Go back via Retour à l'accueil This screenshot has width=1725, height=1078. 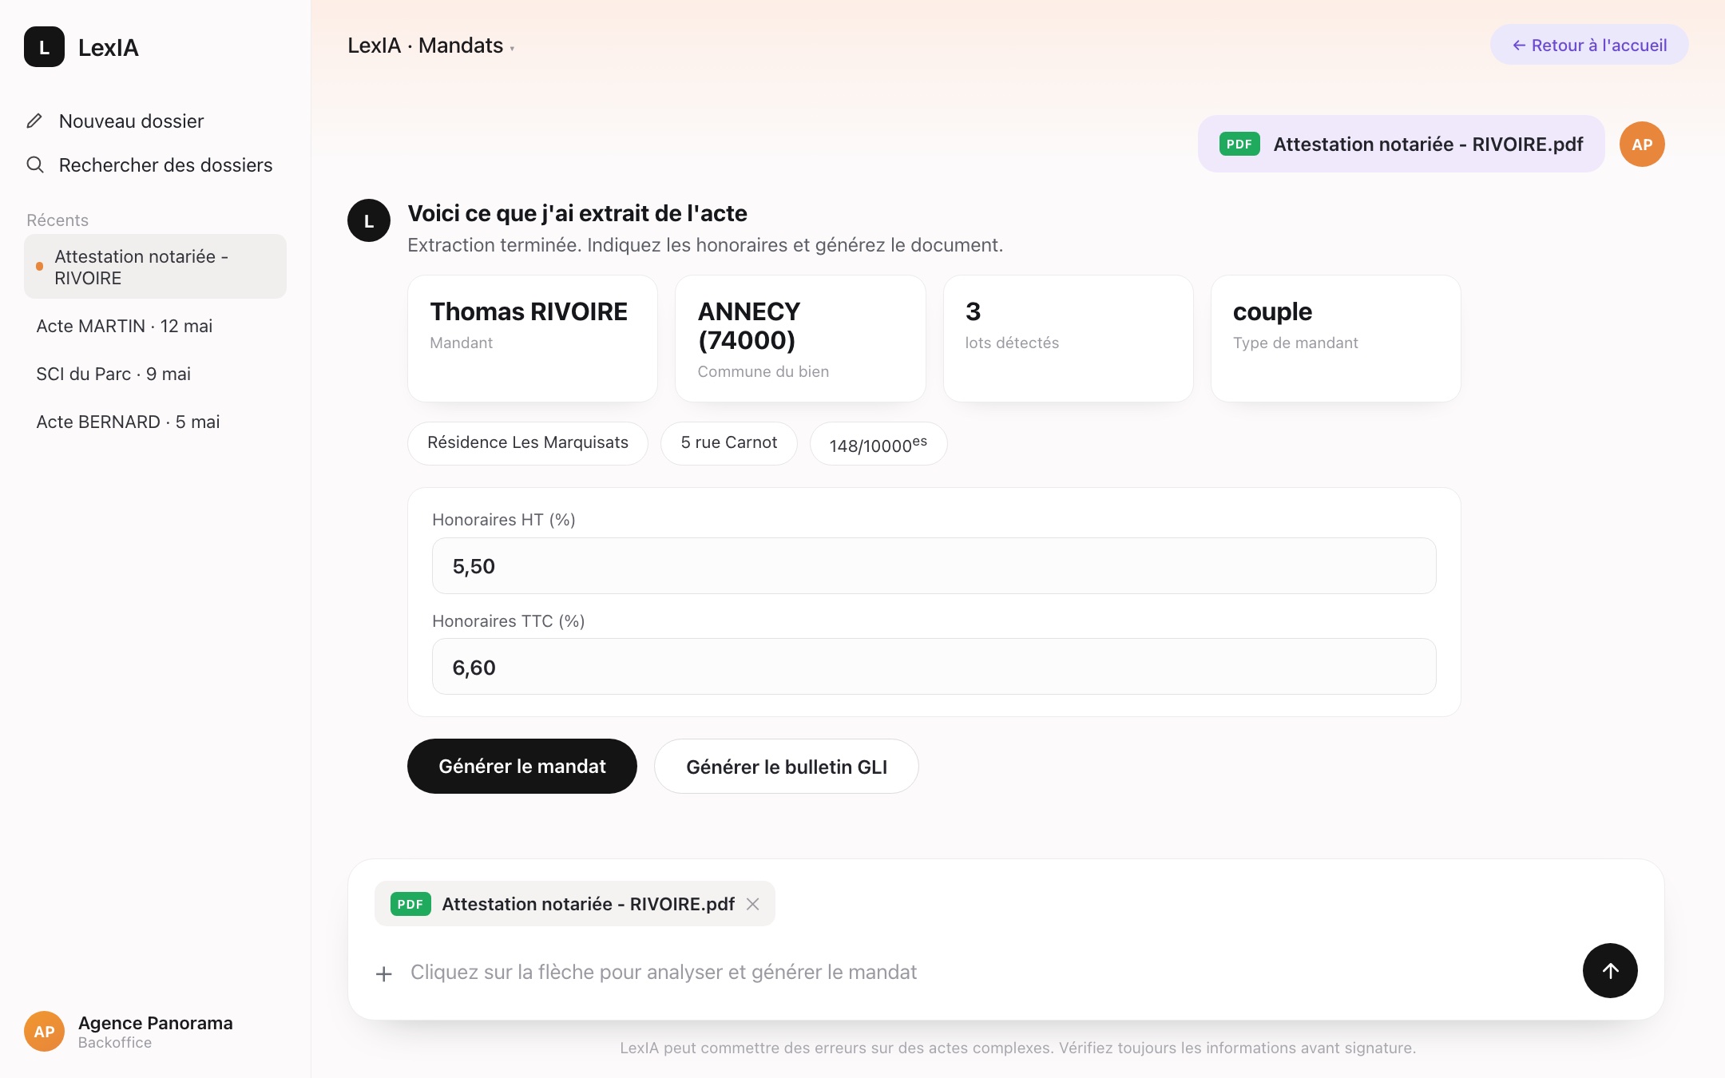1589,45
